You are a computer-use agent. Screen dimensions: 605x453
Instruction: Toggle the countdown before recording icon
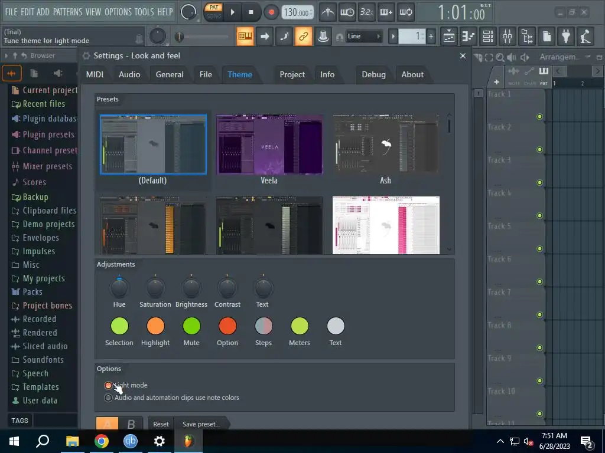tap(366, 12)
